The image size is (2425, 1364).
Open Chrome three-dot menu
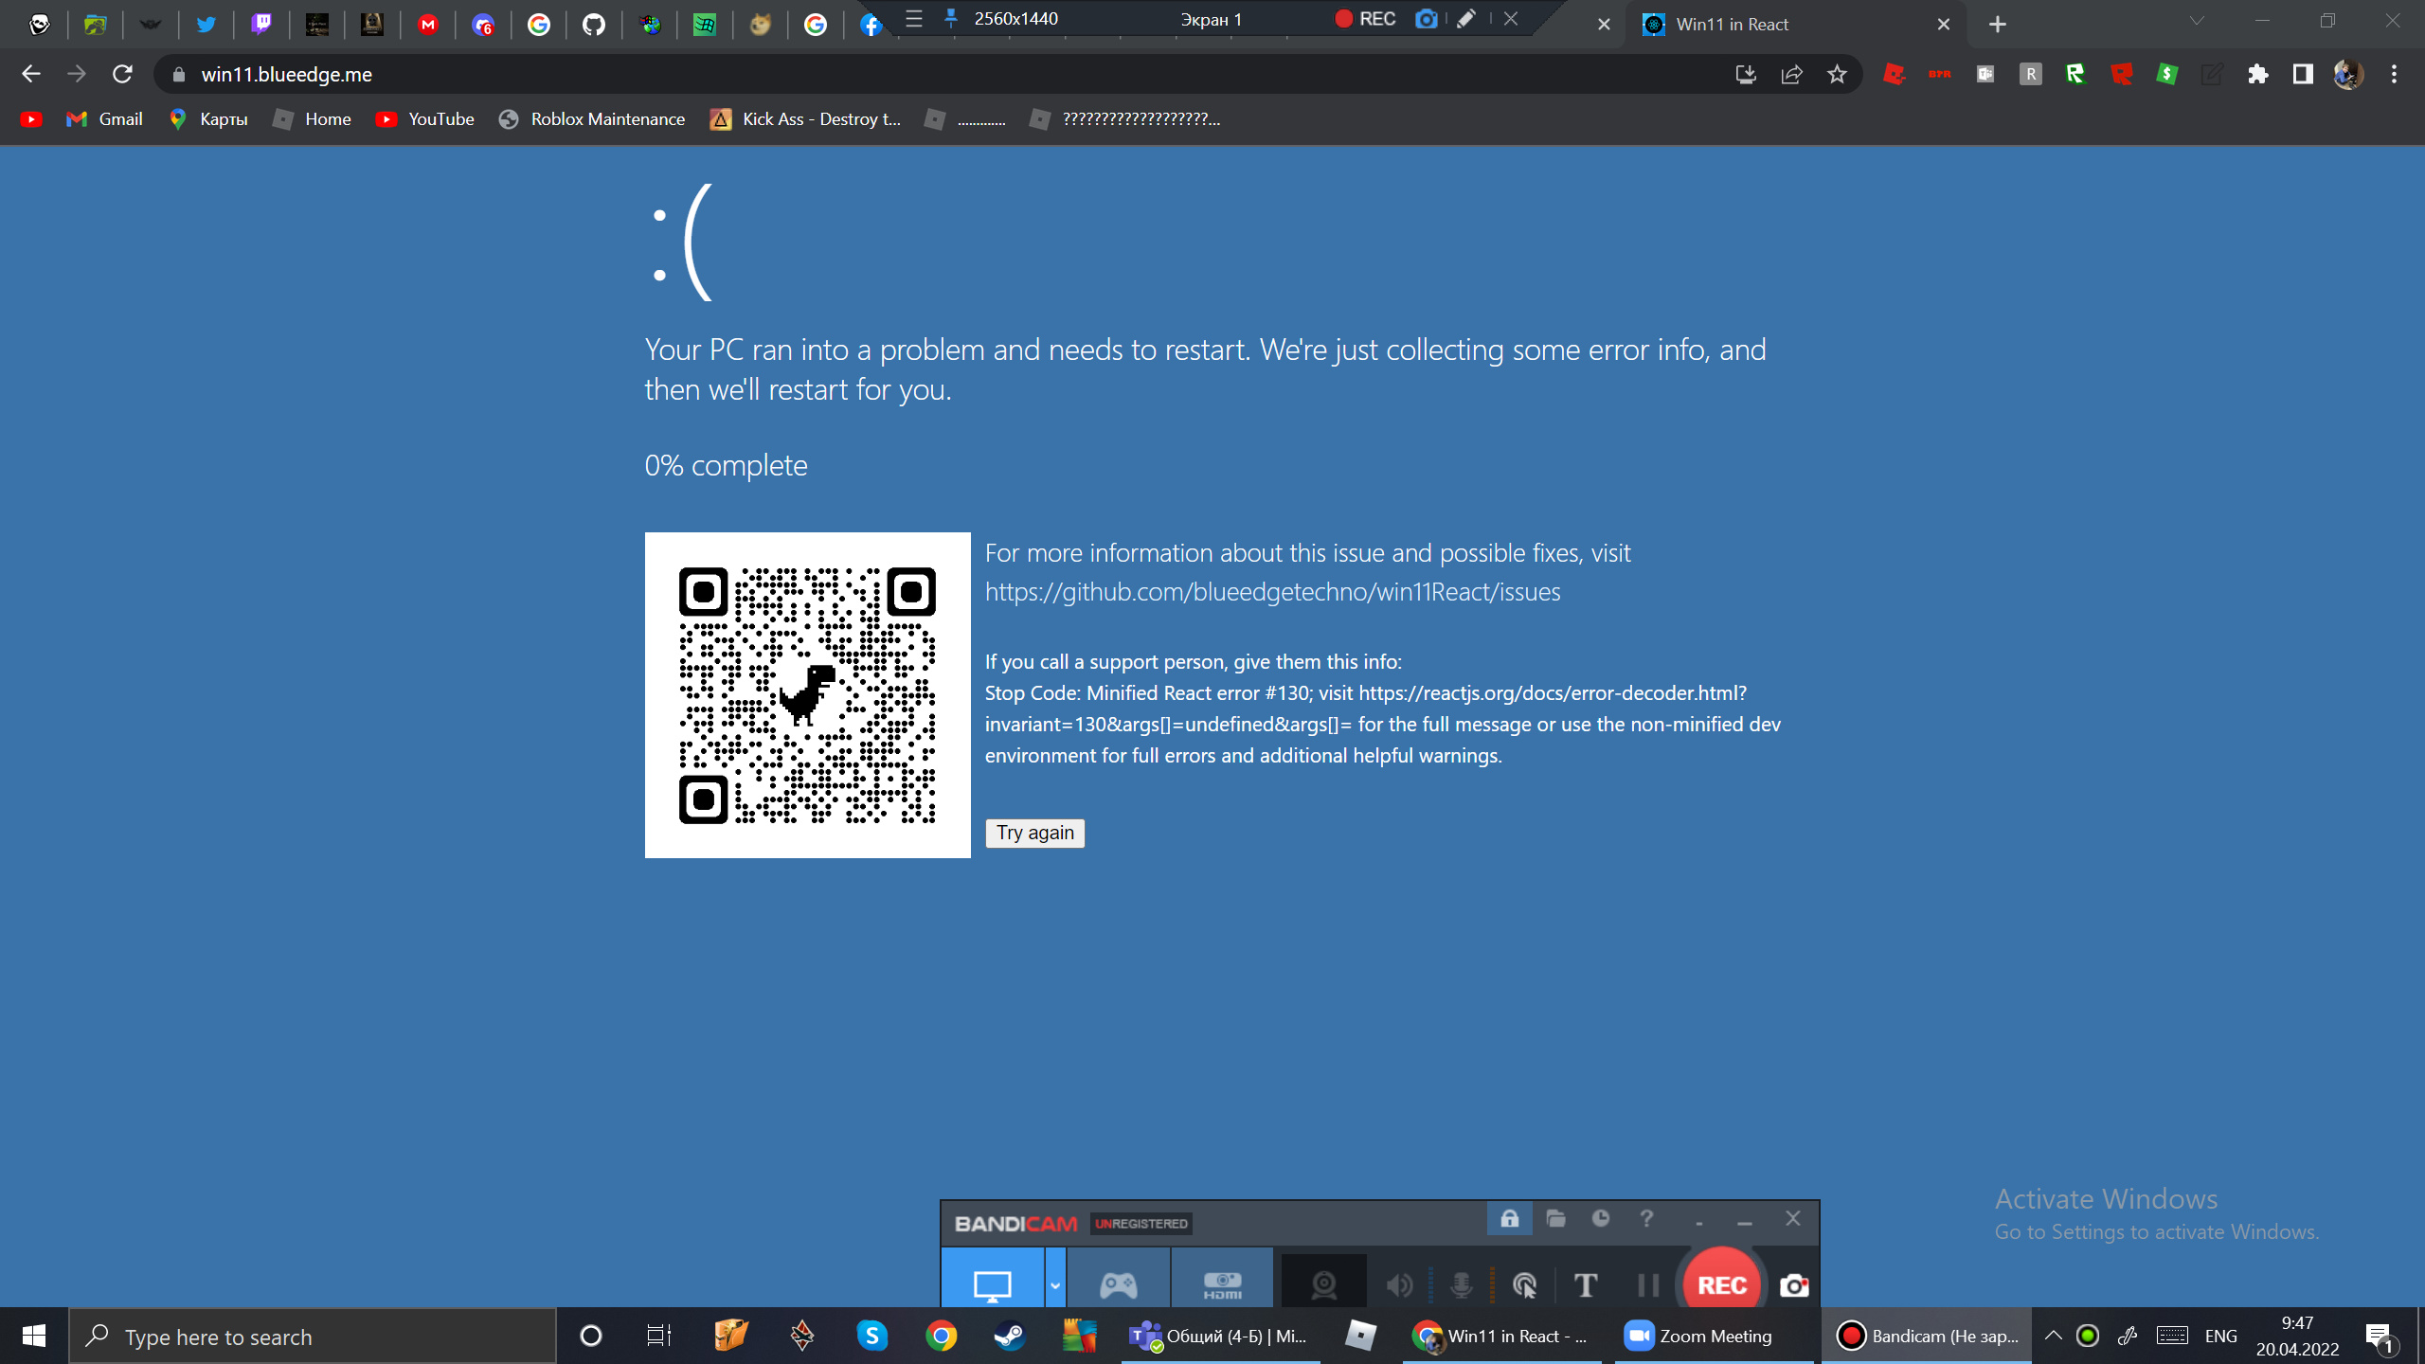pos(2396,74)
